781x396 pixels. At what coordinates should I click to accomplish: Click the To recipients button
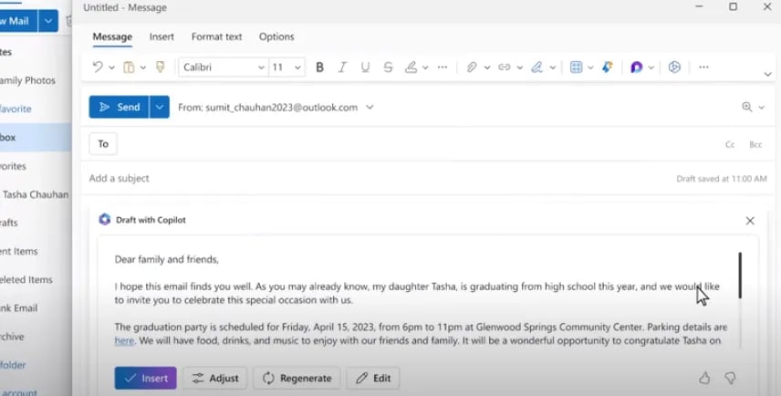point(103,144)
